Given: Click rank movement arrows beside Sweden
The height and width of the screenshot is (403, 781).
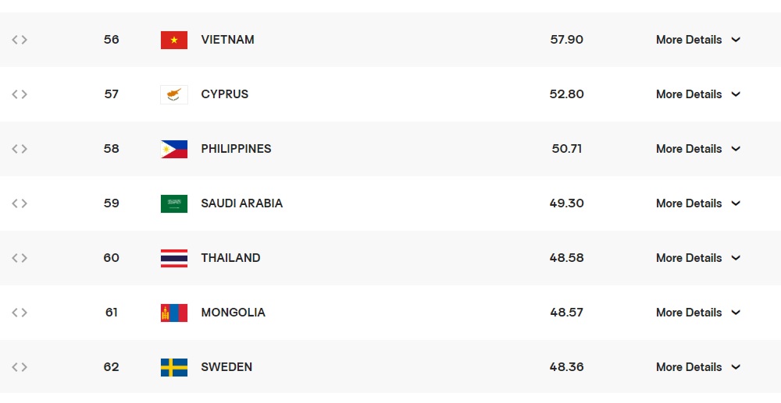Looking at the screenshot, I should [20, 367].
